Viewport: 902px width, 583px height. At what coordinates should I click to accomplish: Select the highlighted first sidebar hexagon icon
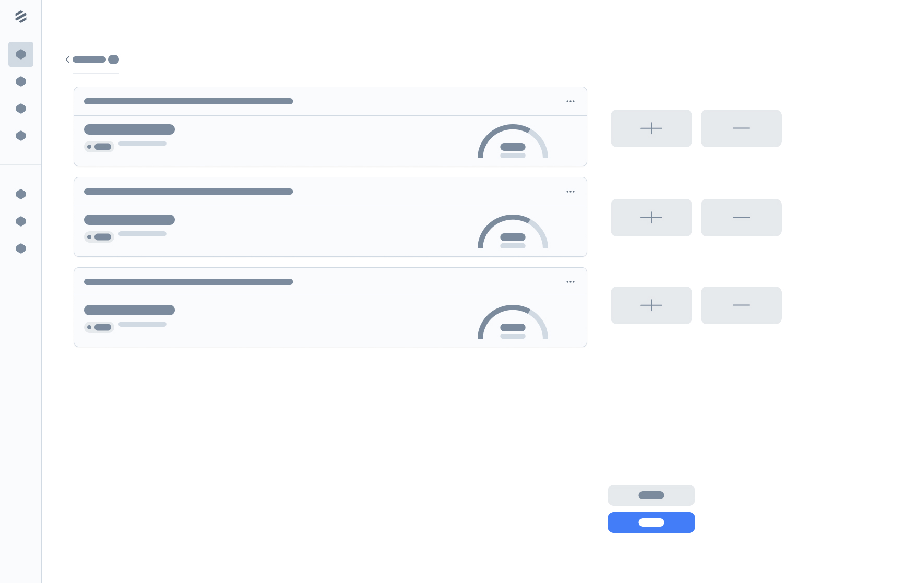point(21,54)
